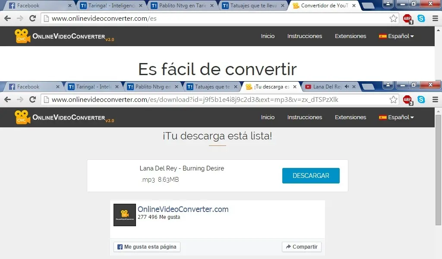Screen dimensions: 442x259
Task: Click scroll up arrow in upper window scrollbar
Action: pos(438,30)
